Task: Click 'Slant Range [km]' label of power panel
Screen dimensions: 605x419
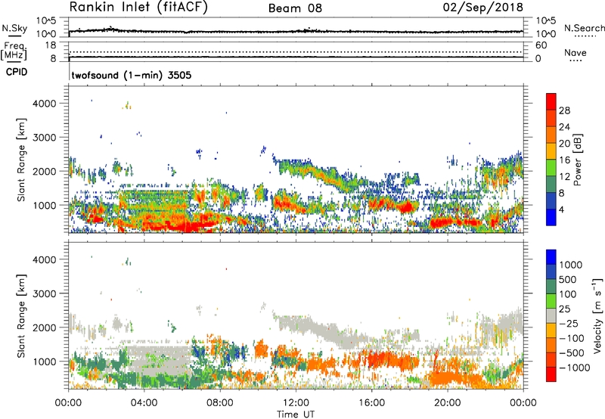Action: coord(21,160)
